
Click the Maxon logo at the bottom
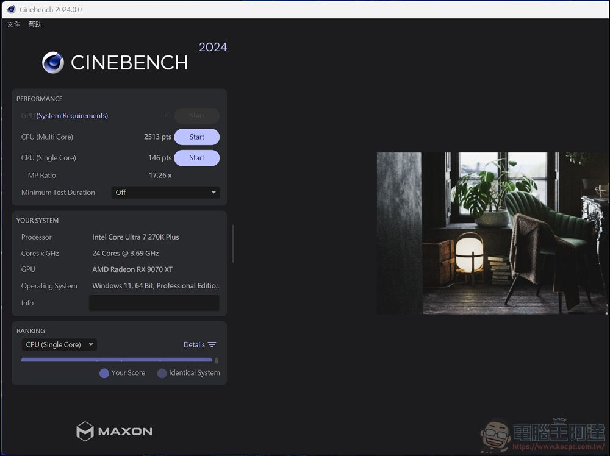tap(114, 431)
